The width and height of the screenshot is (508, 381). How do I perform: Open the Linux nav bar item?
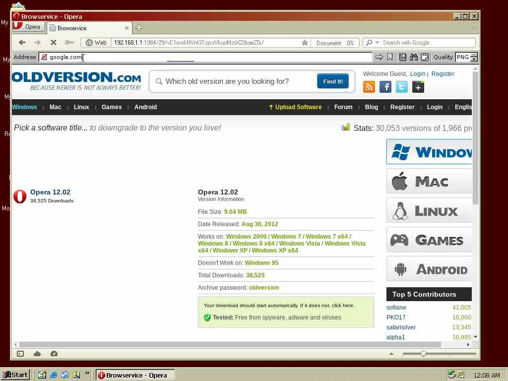tap(81, 107)
